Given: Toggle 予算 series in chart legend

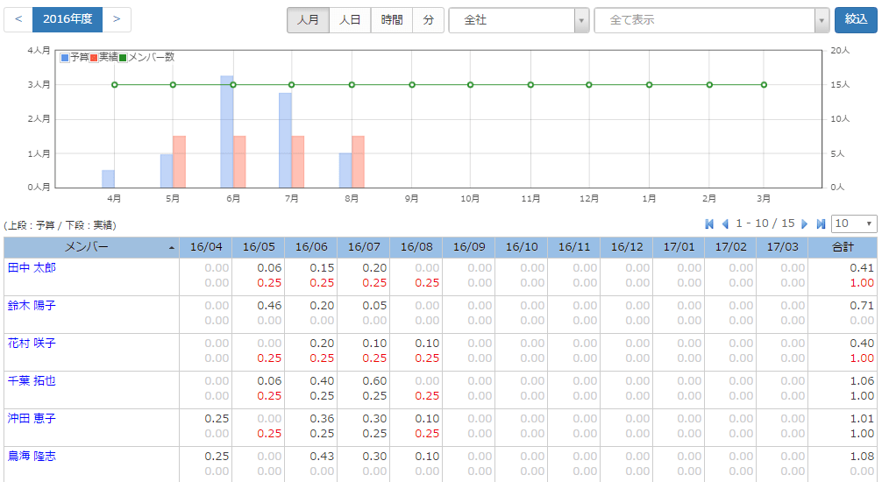Looking at the screenshot, I should pyautogui.click(x=75, y=57).
